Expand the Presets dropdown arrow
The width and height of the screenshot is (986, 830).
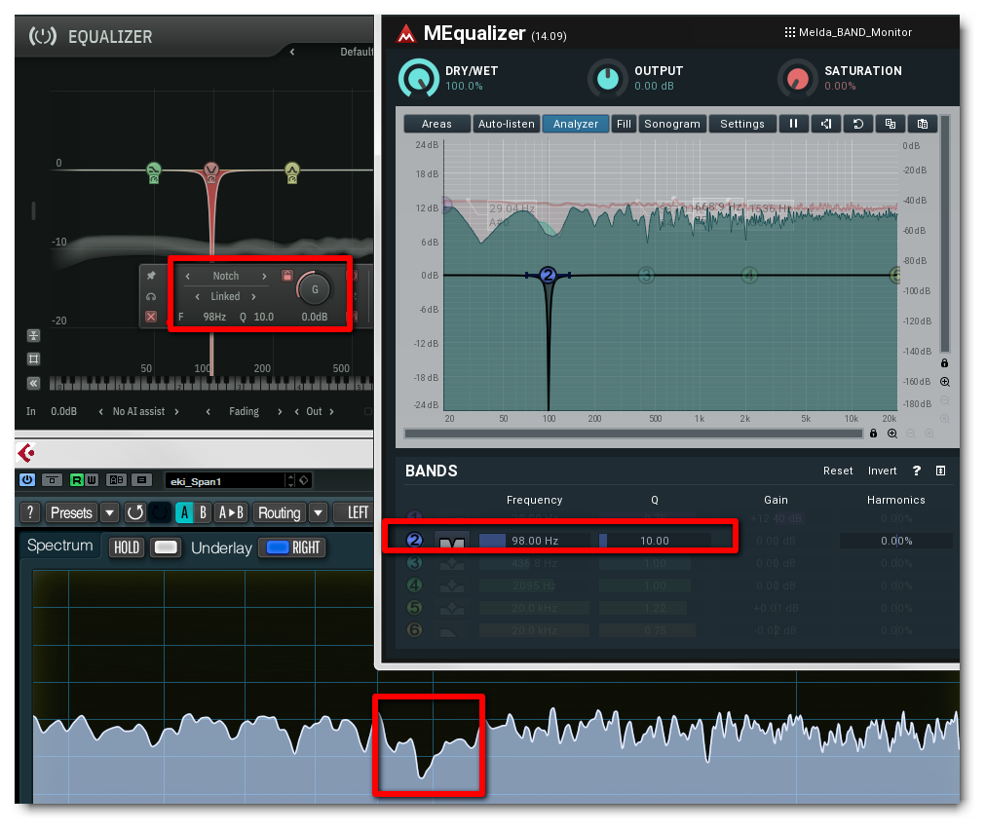tap(109, 513)
